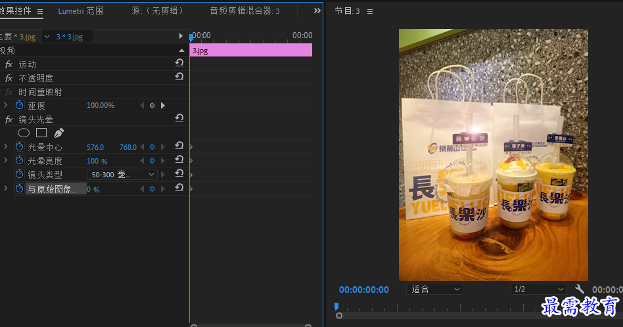
Task: Select the 节目: 3 monitor tab
Action: (347, 11)
